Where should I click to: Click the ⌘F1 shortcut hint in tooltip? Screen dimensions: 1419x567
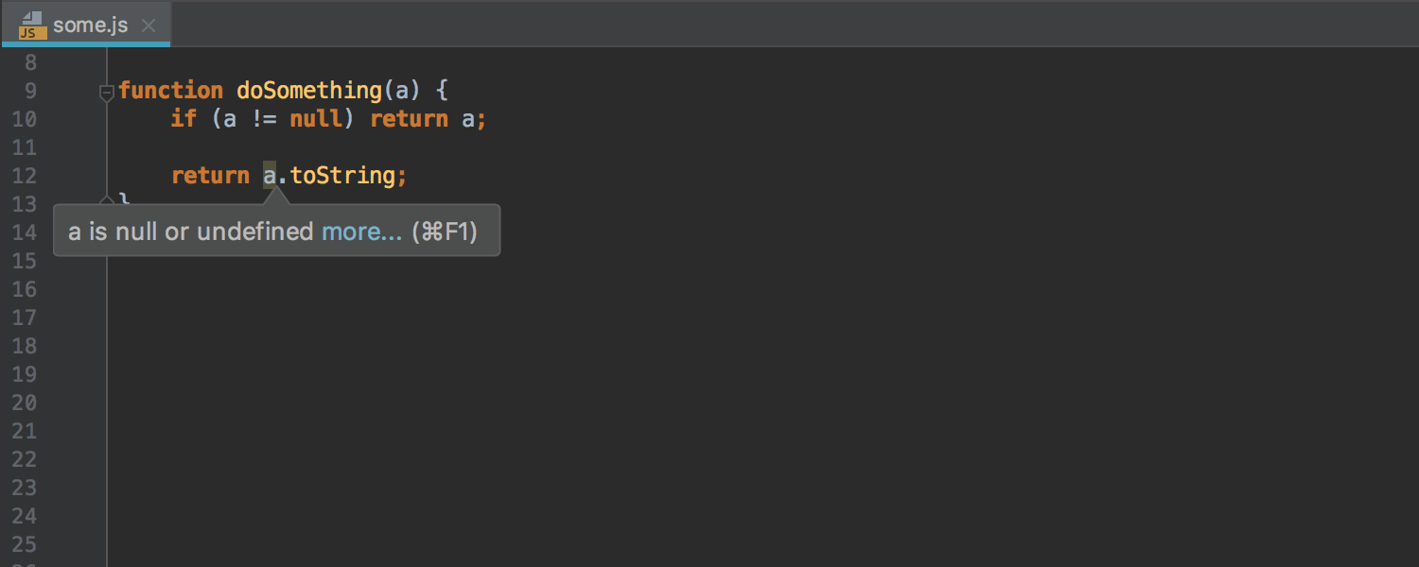(x=448, y=232)
